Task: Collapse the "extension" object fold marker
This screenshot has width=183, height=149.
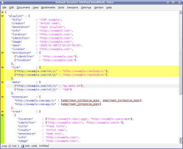Action: 2,97
